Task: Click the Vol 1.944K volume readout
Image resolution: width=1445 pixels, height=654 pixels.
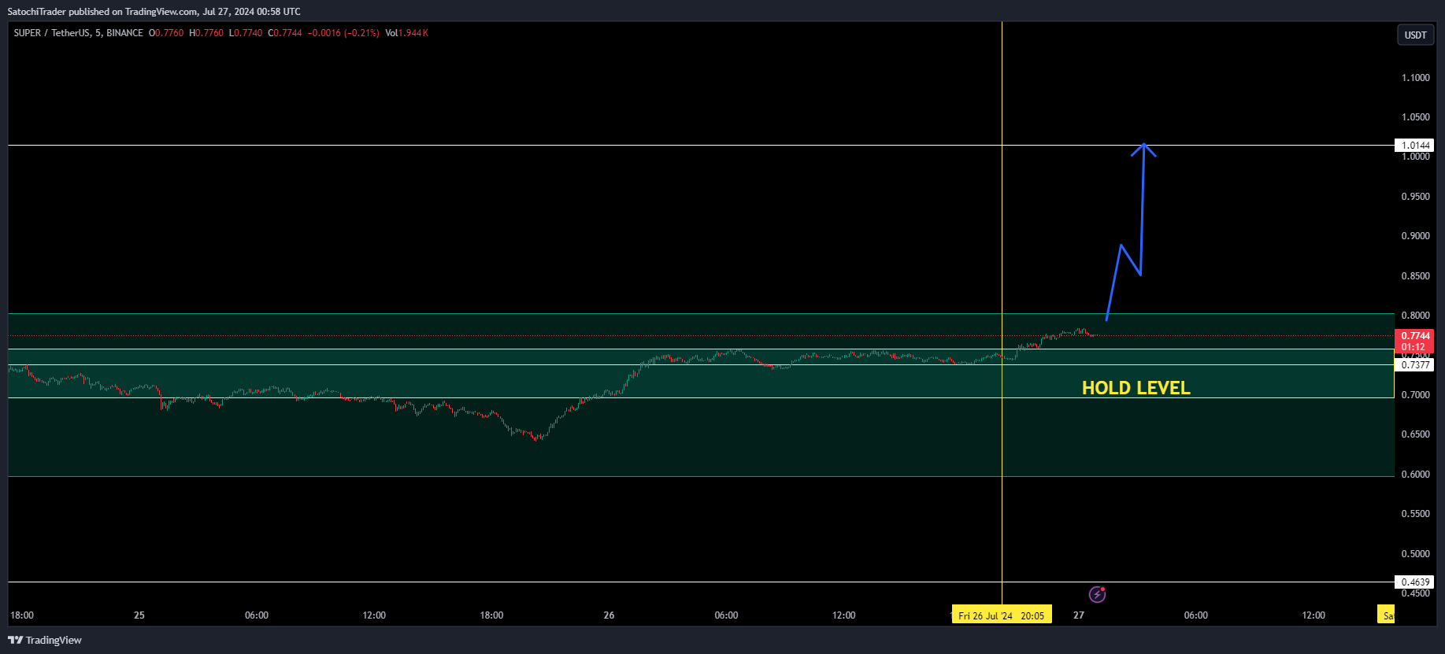Action: [406, 33]
